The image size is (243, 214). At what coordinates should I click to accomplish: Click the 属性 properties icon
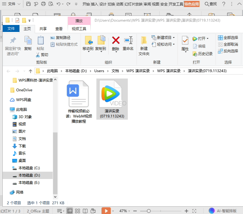185,40
